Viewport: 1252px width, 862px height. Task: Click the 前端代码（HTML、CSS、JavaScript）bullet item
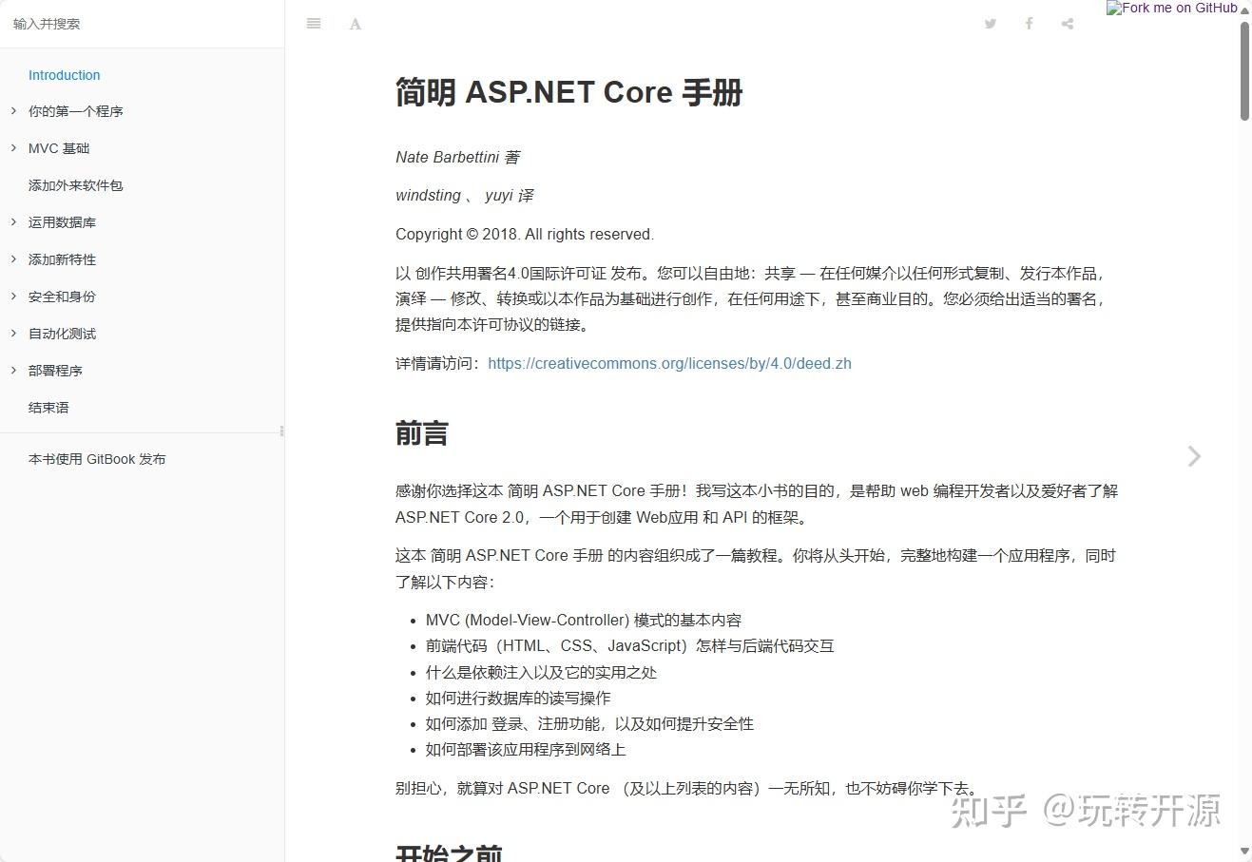pyautogui.click(x=630, y=646)
